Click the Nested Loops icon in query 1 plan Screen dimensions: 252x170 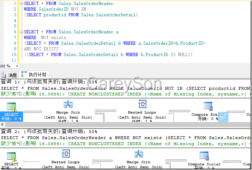142,104
